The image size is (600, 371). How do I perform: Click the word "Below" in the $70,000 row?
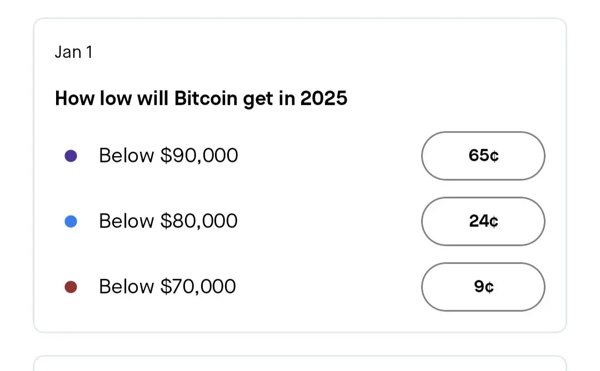click(127, 287)
